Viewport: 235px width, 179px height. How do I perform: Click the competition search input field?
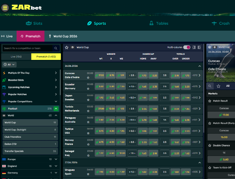click(27, 48)
